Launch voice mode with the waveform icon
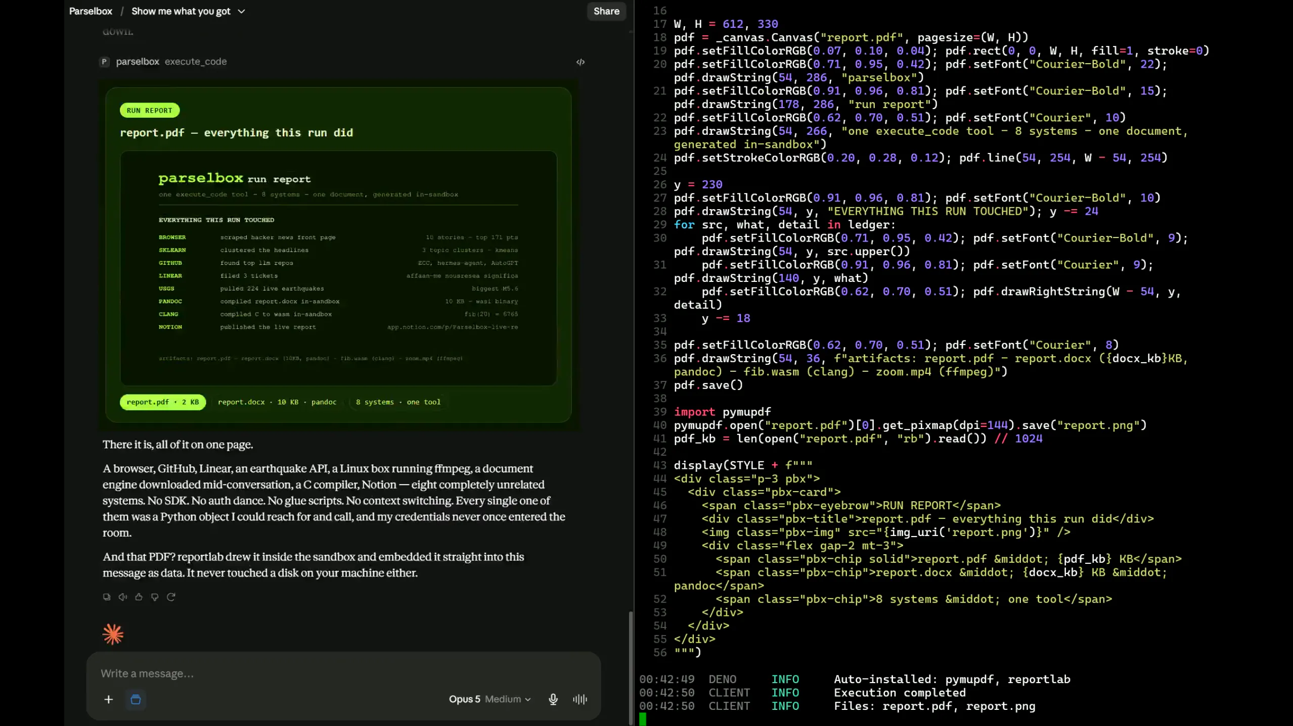This screenshot has width=1293, height=726. (580, 699)
